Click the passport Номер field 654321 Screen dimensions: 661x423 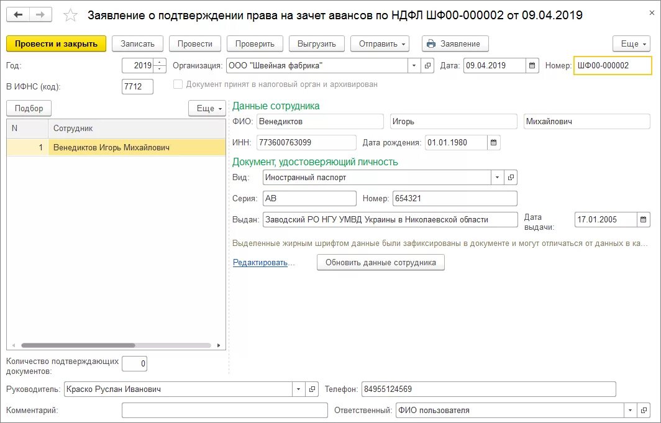tap(455, 198)
